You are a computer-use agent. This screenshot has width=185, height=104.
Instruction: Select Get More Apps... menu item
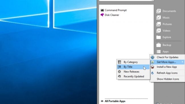(x=167, y=62)
